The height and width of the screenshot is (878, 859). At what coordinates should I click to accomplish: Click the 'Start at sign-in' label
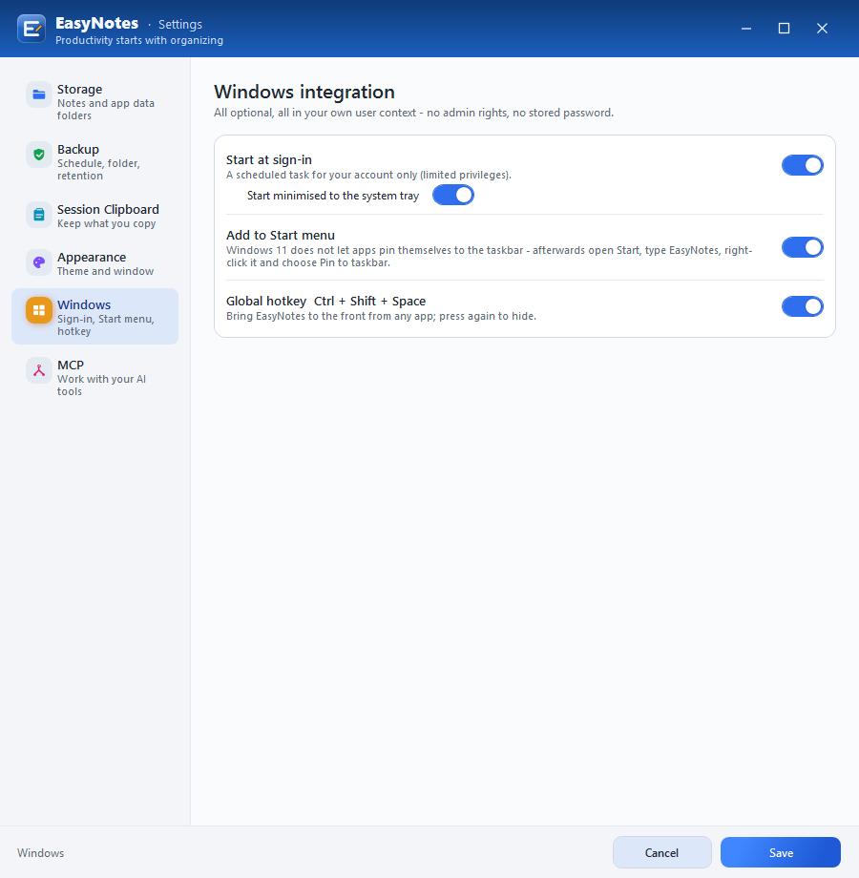269,160
